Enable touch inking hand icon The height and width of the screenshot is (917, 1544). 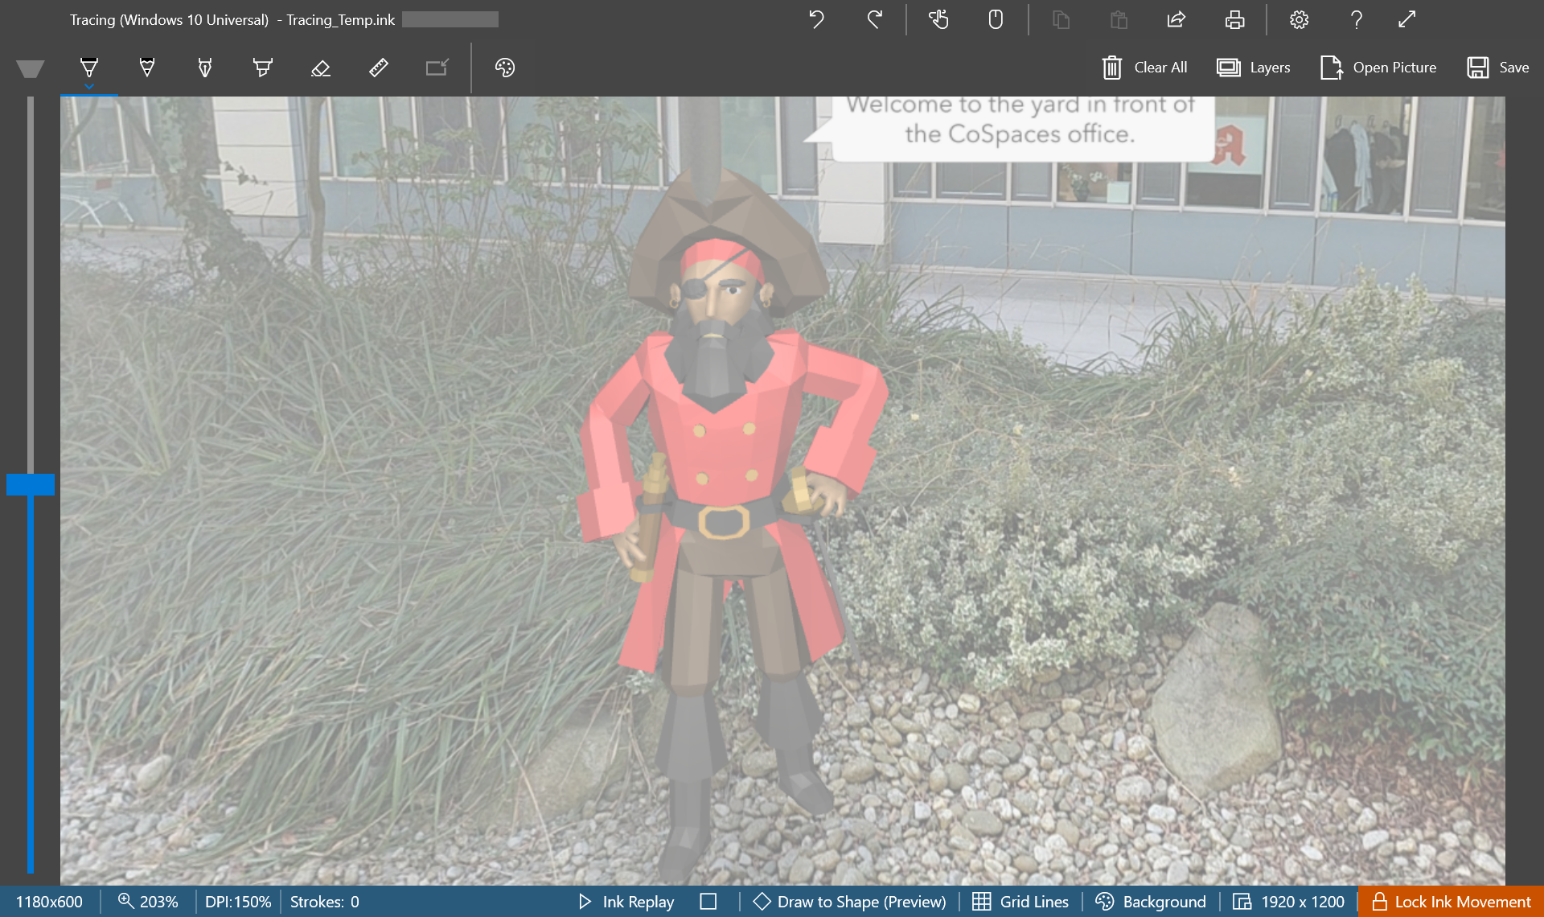[x=938, y=19]
